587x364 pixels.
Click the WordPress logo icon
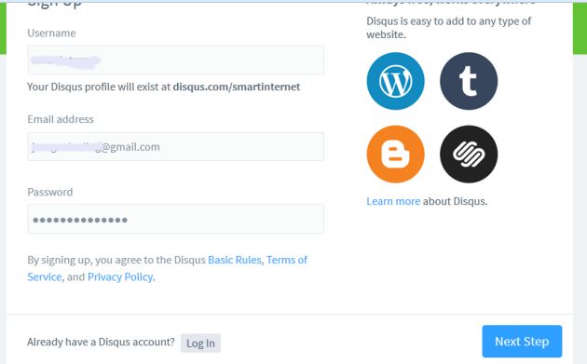tap(395, 81)
